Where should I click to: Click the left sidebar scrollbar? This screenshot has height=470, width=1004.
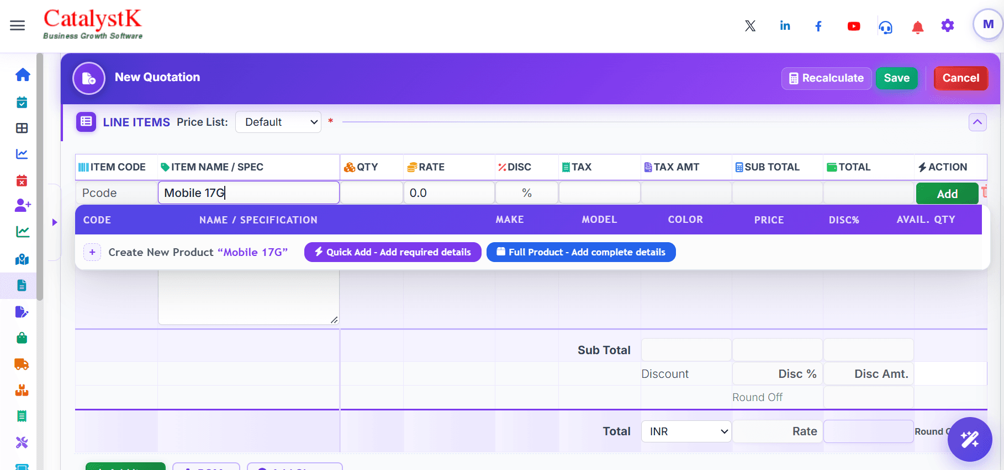[x=40, y=177]
